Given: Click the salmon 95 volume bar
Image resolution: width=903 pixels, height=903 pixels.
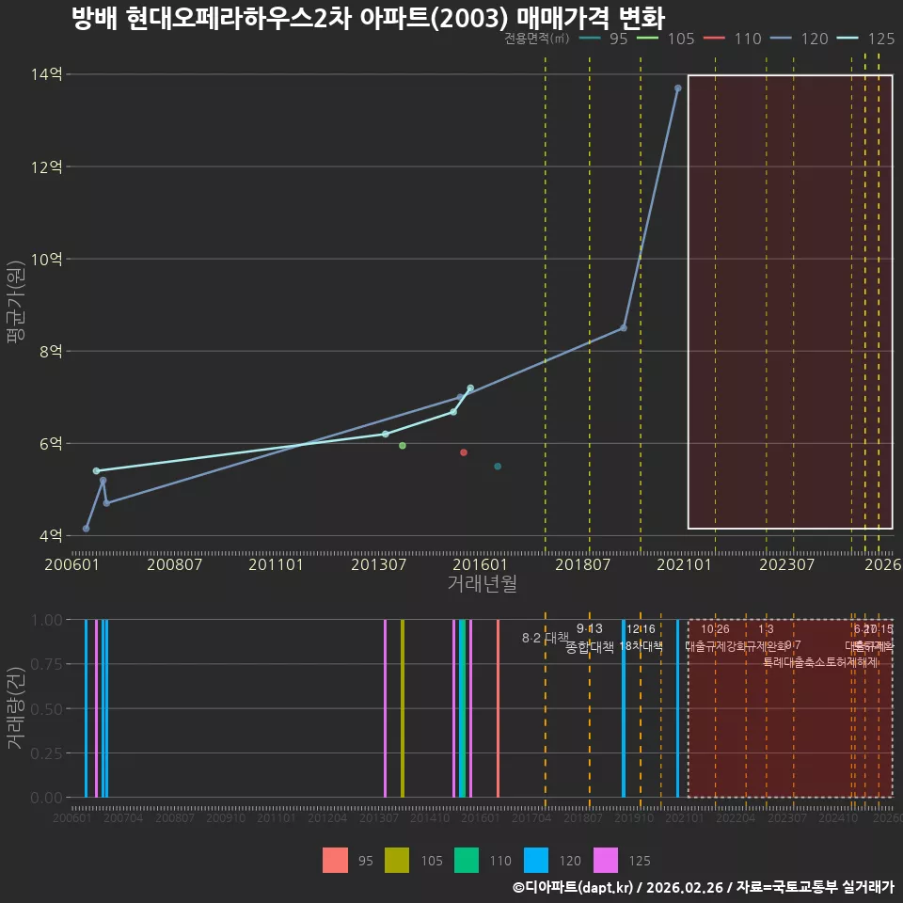Looking at the screenshot, I should coord(499,708).
